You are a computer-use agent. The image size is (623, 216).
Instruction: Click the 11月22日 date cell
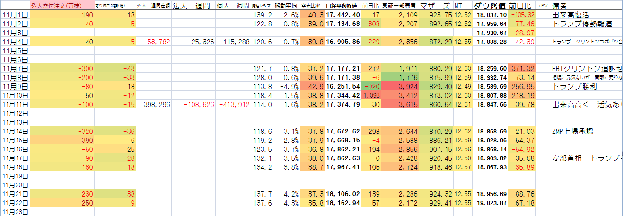pos(15,204)
